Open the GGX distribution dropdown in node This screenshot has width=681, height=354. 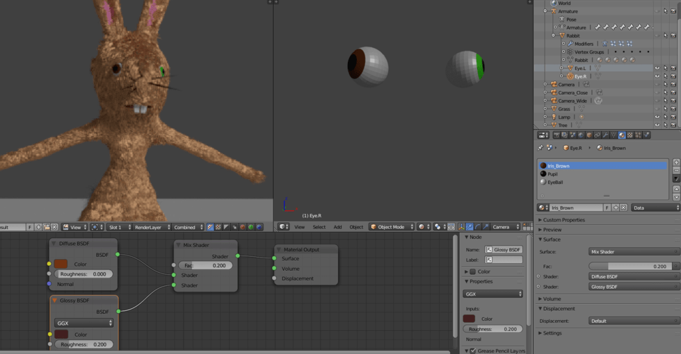[x=83, y=323]
